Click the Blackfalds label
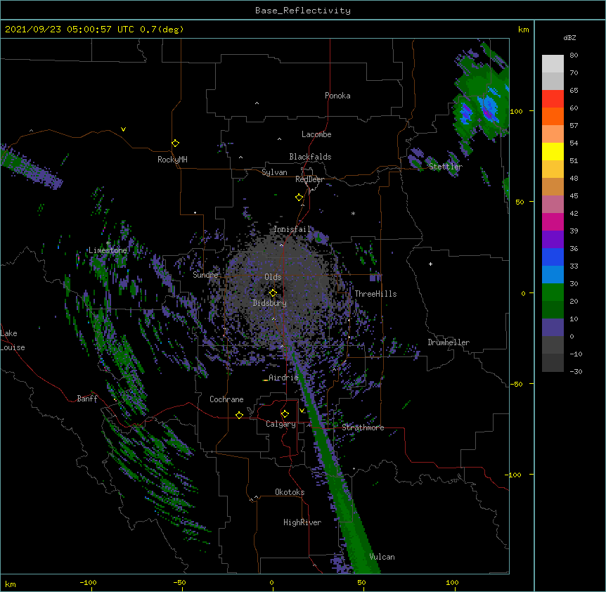606x592 pixels. pos(310,157)
